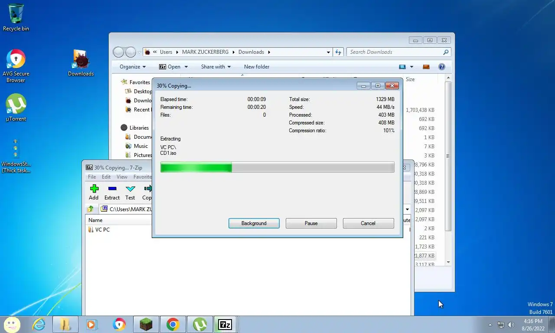Open the 7-Zip Favorites menu
The height and width of the screenshot is (333, 555).
click(142, 177)
